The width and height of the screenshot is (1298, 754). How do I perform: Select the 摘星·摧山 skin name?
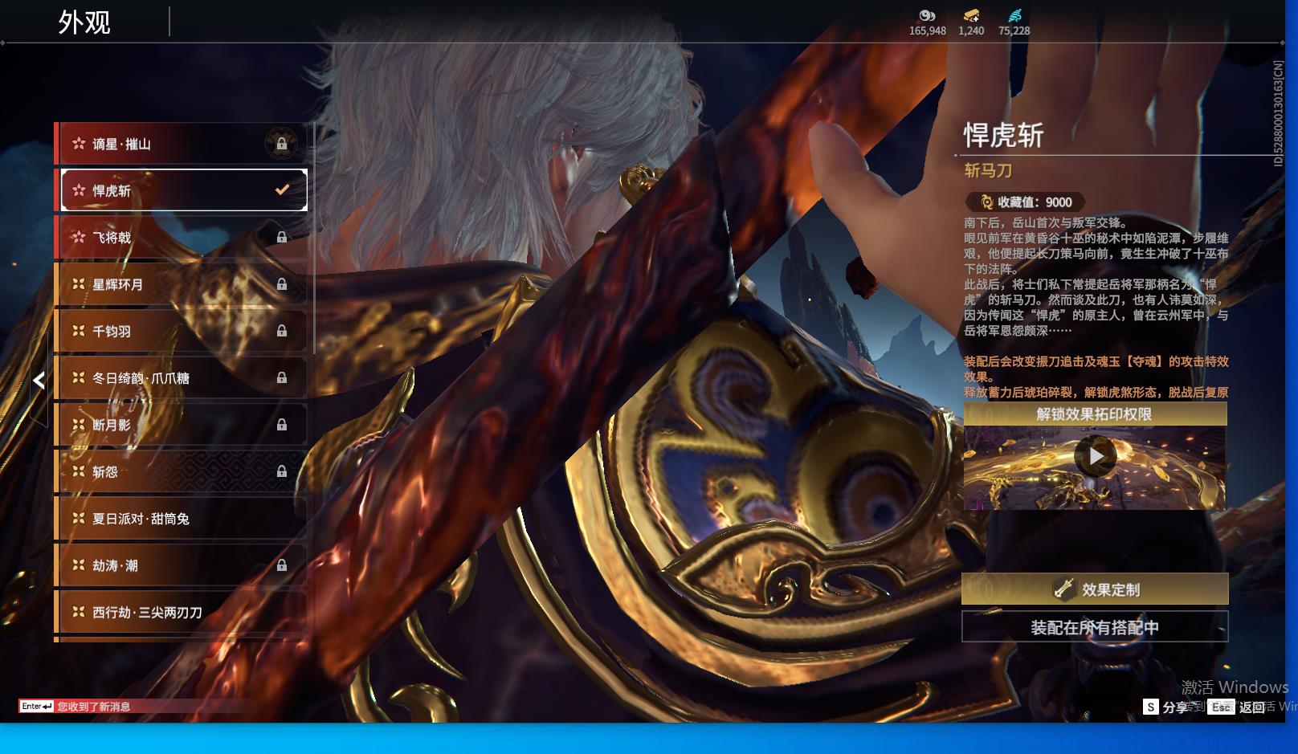click(x=121, y=144)
